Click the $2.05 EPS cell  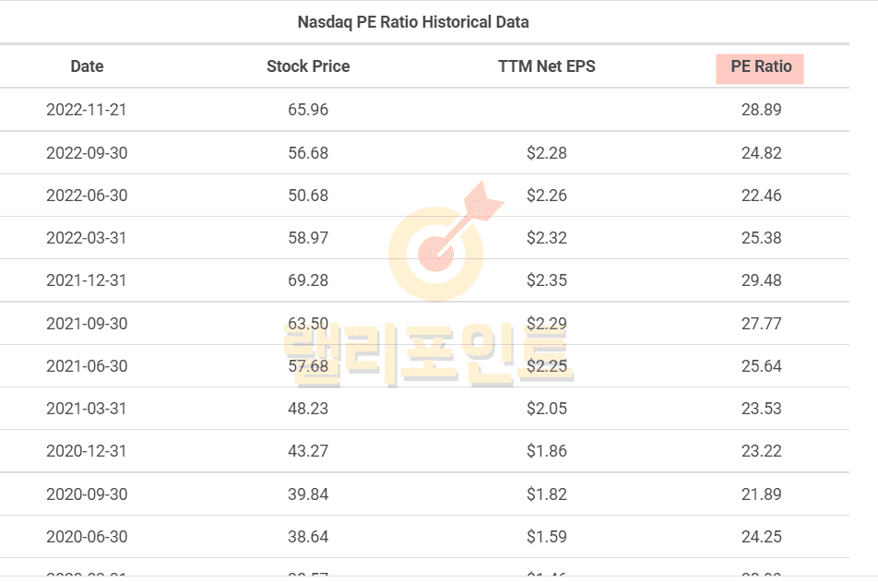546,409
